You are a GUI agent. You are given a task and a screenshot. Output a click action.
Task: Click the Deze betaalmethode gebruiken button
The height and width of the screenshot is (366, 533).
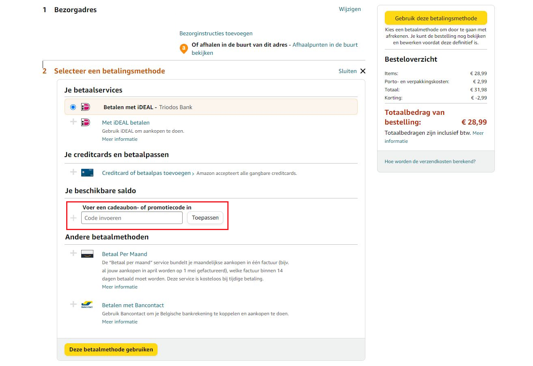coord(110,349)
